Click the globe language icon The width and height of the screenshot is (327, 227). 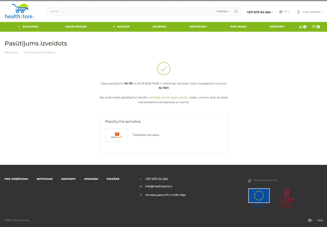click(281, 12)
